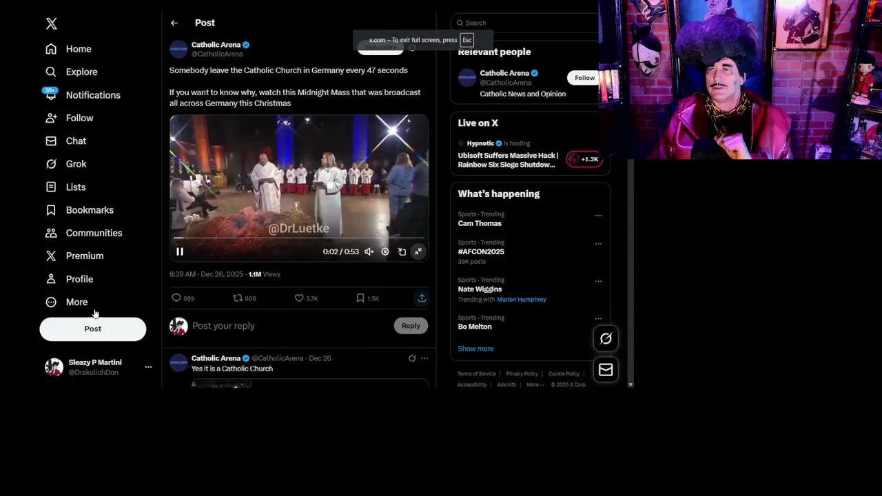Open more options for Nate Wiggins trend
The image size is (882, 496).
[598, 281]
